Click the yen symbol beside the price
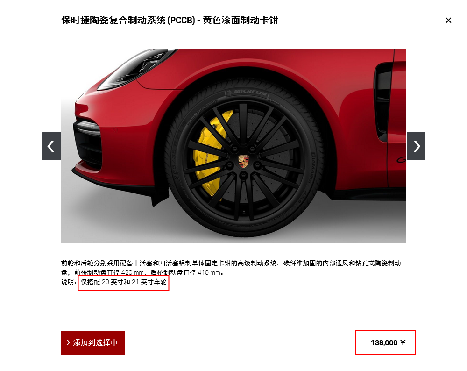This screenshot has width=467, height=371. [x=403, y=342]
